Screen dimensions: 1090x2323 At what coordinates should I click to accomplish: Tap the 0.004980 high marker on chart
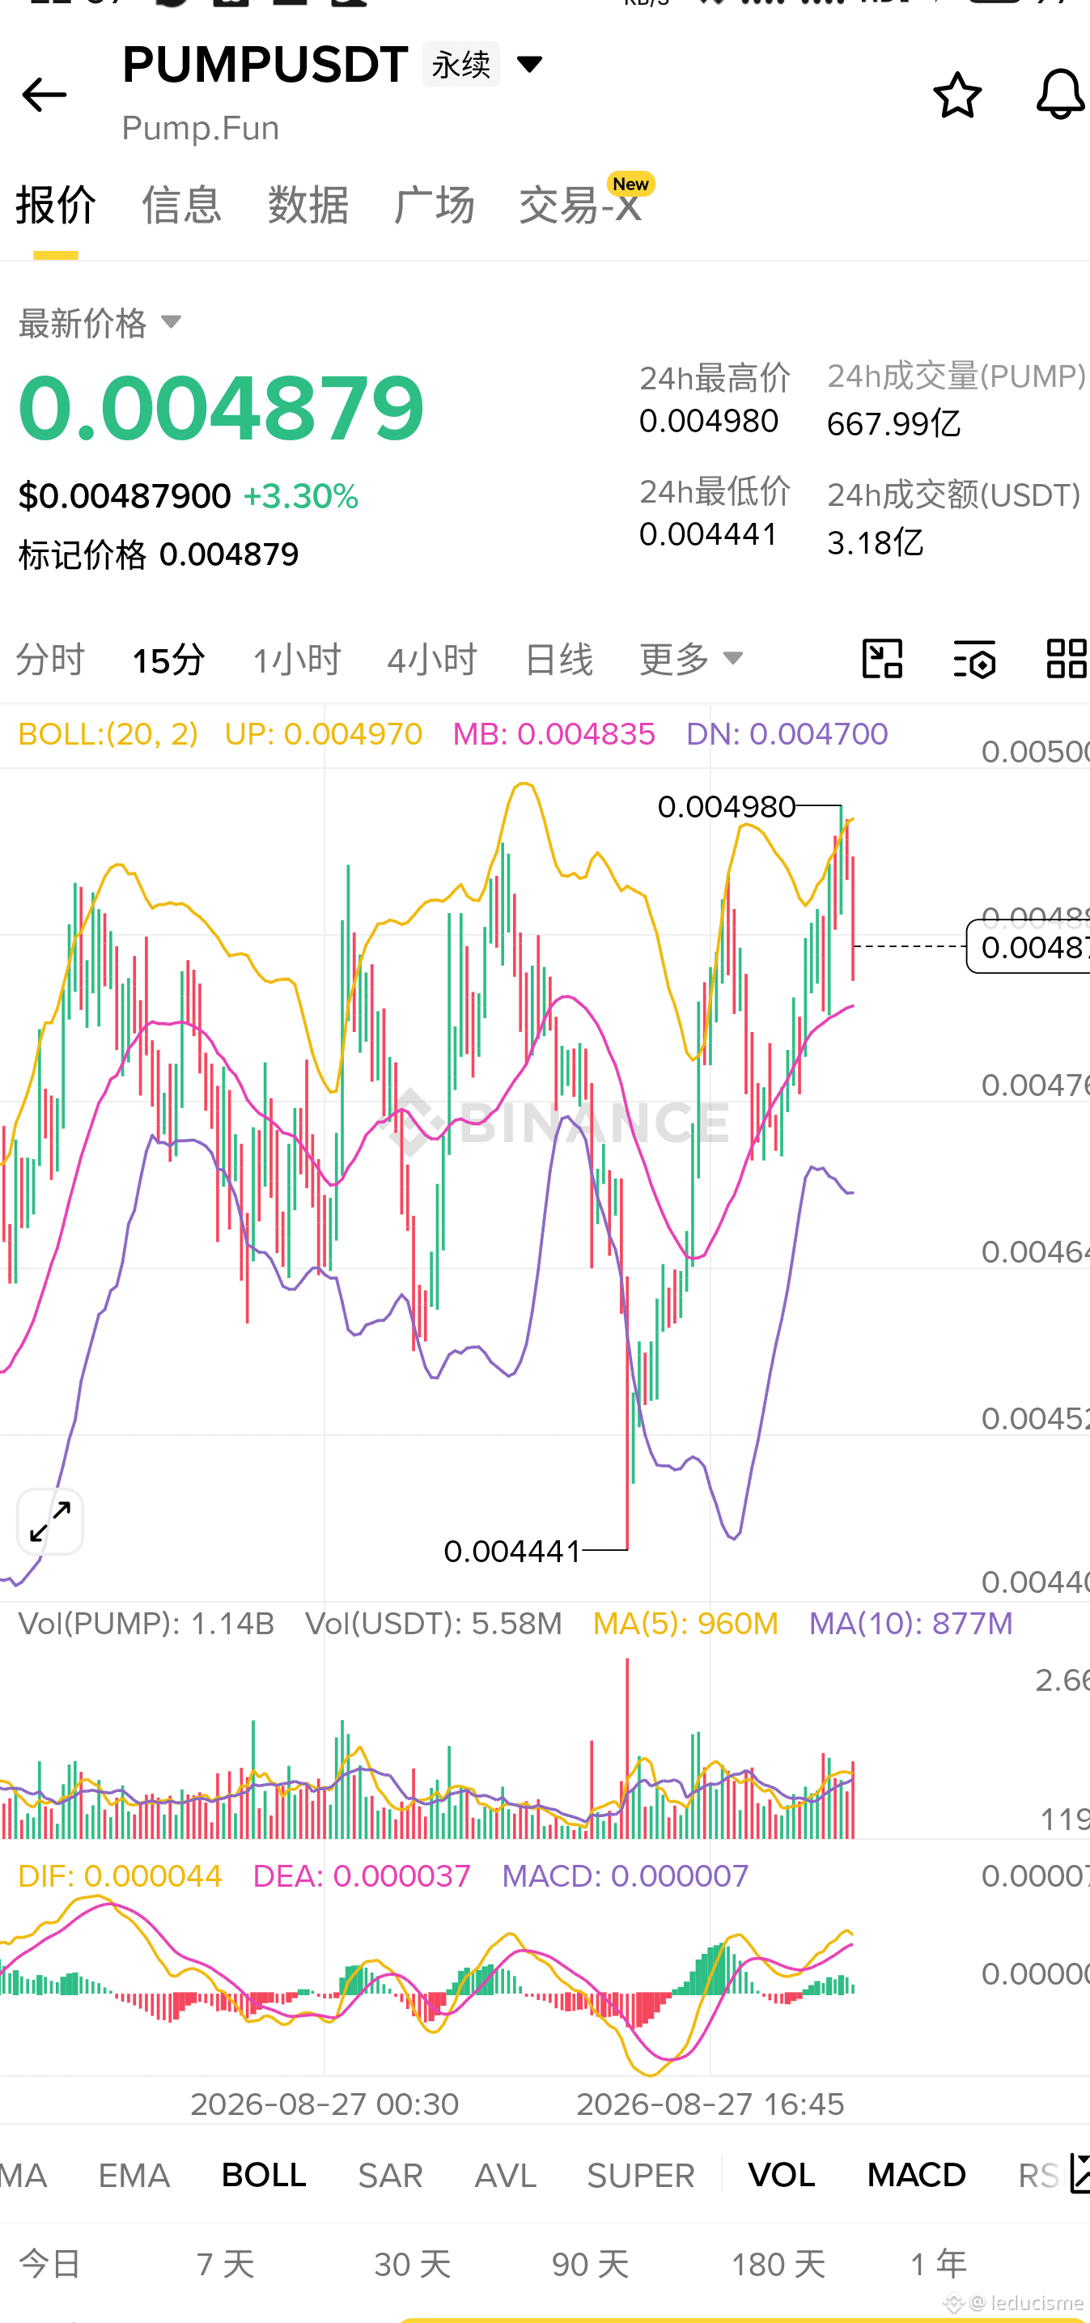point(727,806)
